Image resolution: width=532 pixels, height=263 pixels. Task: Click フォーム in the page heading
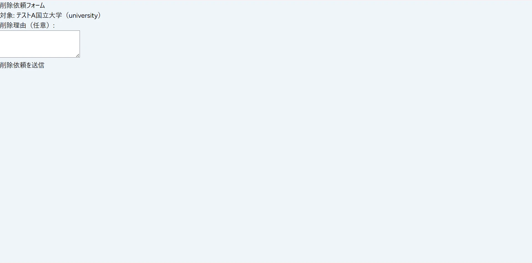click(x=36, y=5)
